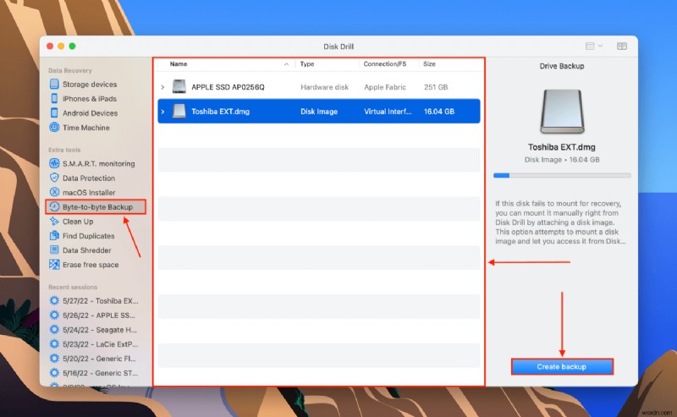Click gear icon of 5/24/22 Seagate session
The image size is (677, 417).
(54, 329)
